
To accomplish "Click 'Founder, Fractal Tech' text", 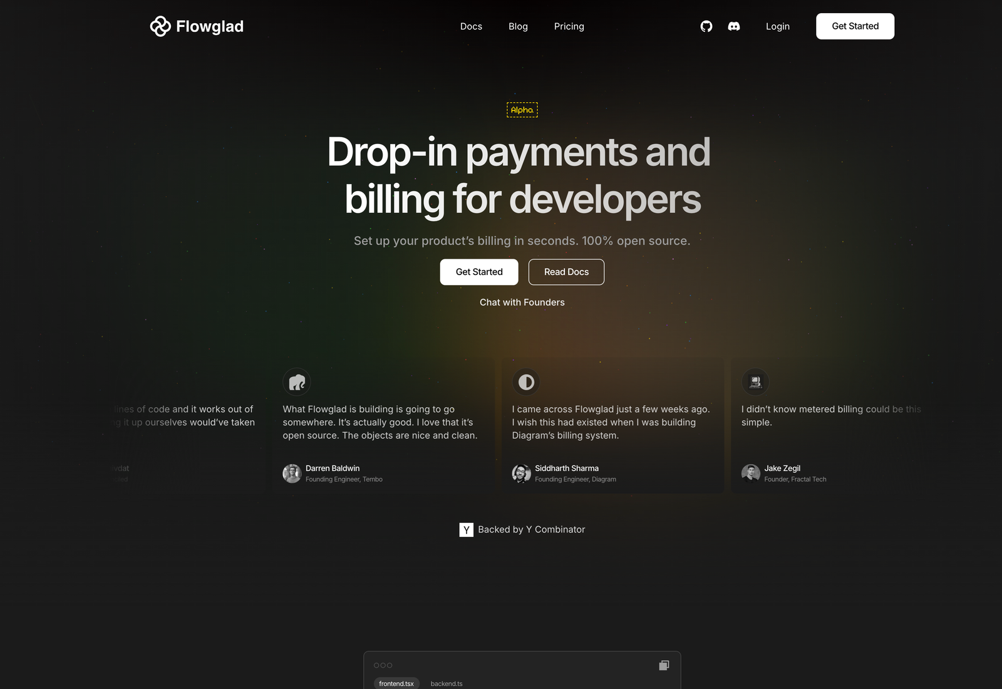I will [x=795, y=479].
